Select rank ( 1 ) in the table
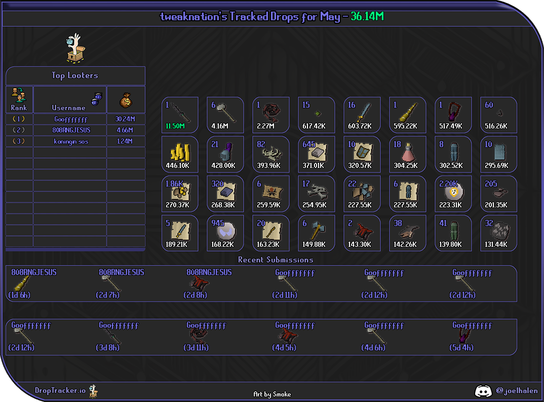Viewport: 544px width, 402px height. [x=19, y=119]
